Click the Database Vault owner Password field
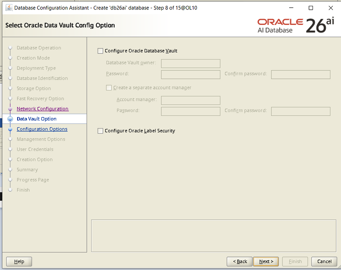The height and width of the screenshot is (270, 341). [191, 74]
